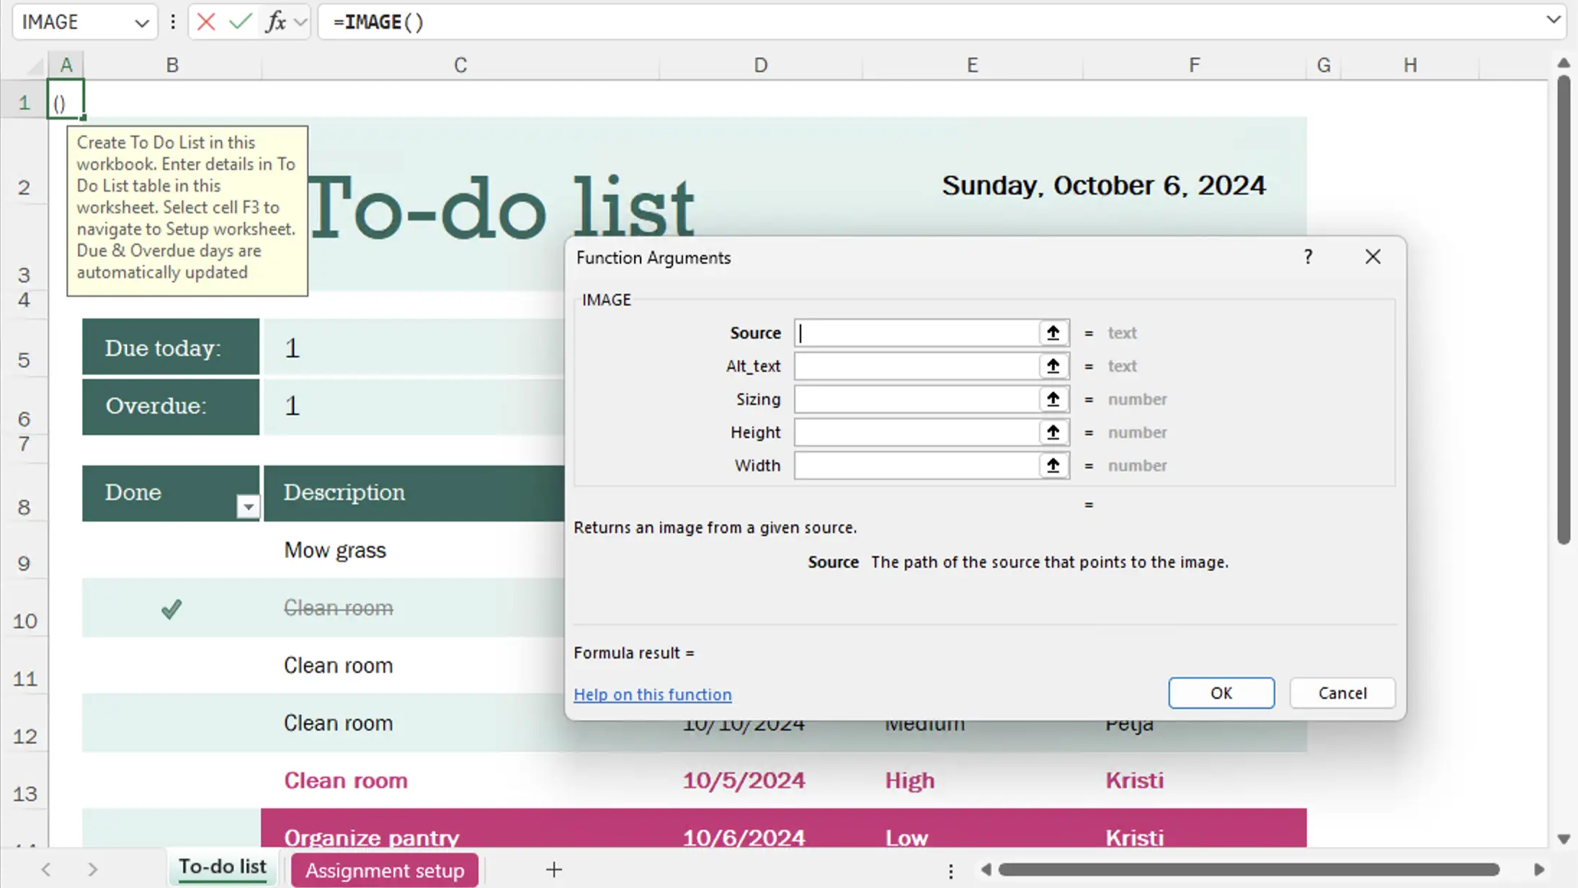Open the Done column filter dropdown

[248, 507]
